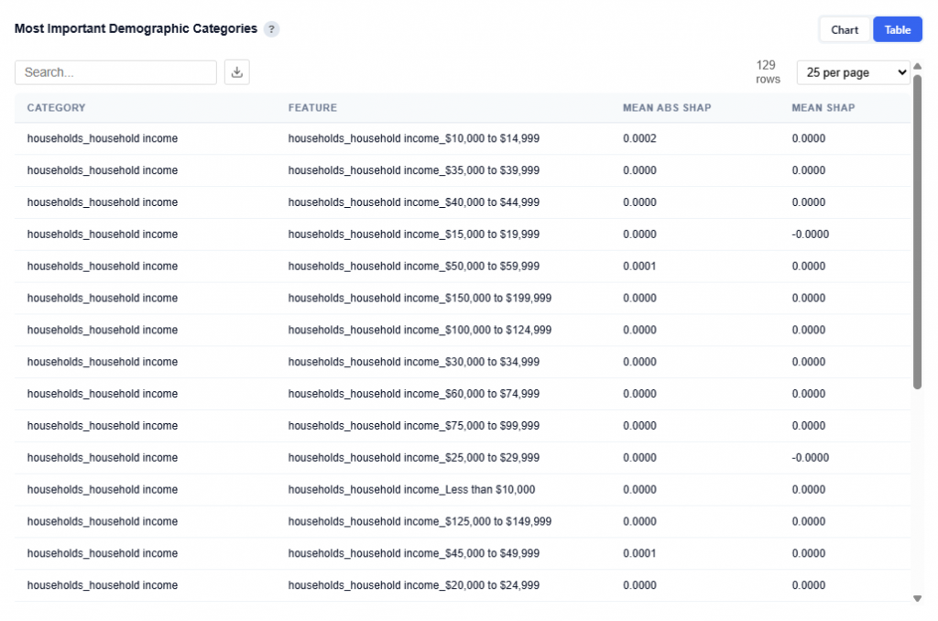Click the Less than $10,000 feature row
This screenshot has height=621, width=938.
pos(411,490)
